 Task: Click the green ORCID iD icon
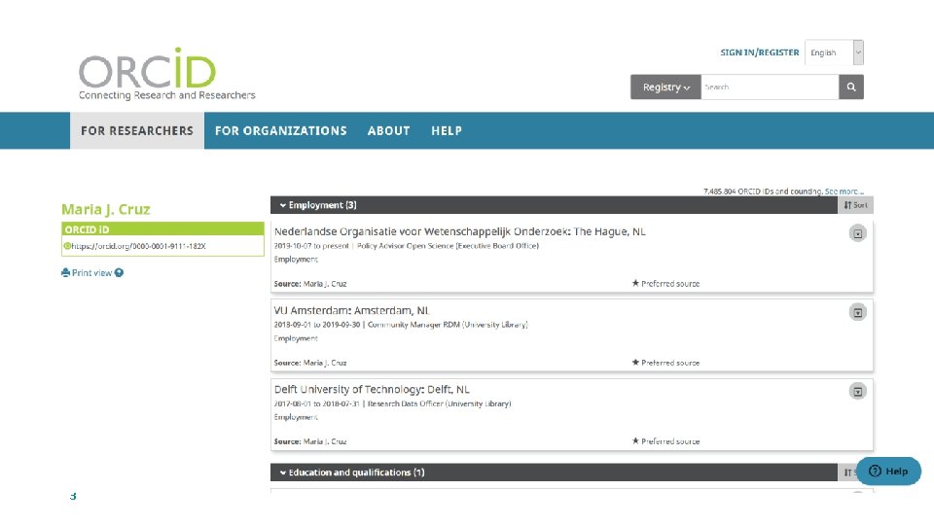coord(67,246)
